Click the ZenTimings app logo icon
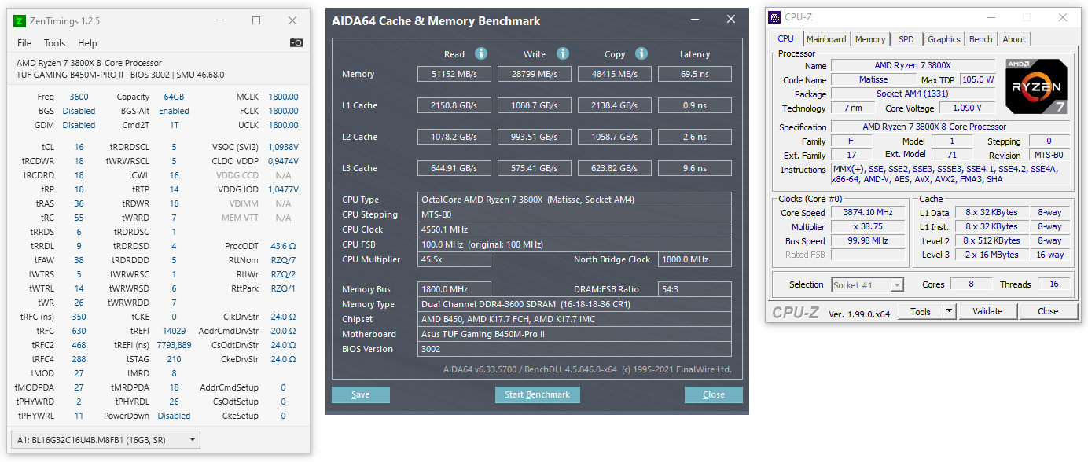This screenshot has height=462, width=1088. (x=20, y=20)
